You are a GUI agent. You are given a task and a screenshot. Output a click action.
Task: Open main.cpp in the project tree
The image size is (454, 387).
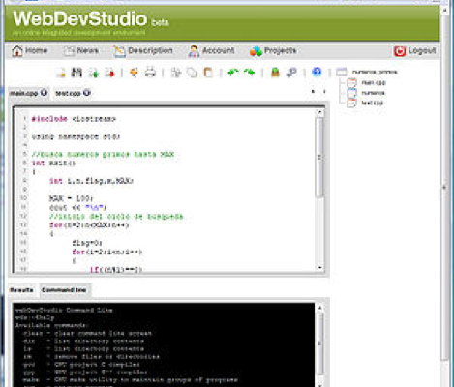[x=374, y=83]
